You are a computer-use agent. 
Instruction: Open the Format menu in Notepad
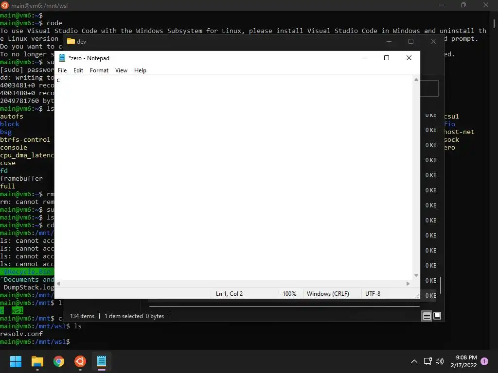click(x=99, y=70)
